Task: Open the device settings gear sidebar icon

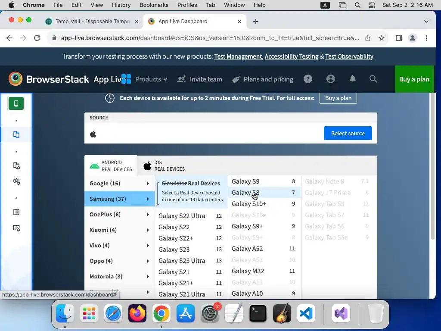Action: click(x=17, y=166)
